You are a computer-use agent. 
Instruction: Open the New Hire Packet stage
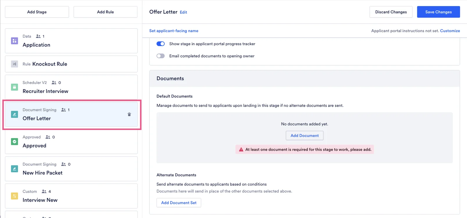tap(71, 169)
